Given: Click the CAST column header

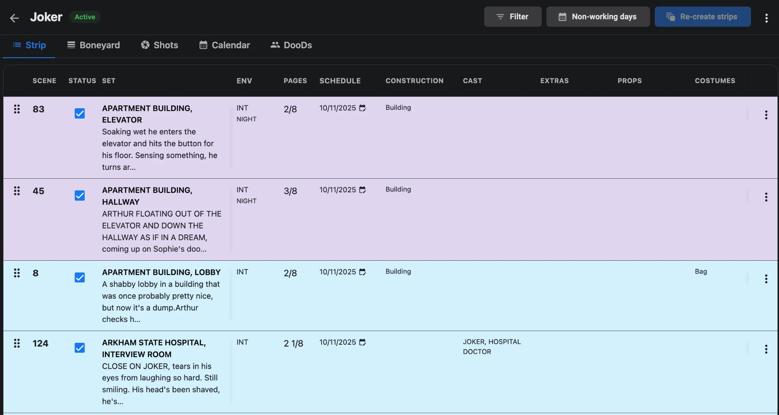Looking at the screenshot, I should (x=472, y=81).
